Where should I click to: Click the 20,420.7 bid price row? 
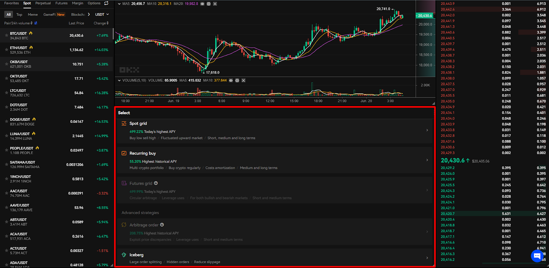coord(492,213)
